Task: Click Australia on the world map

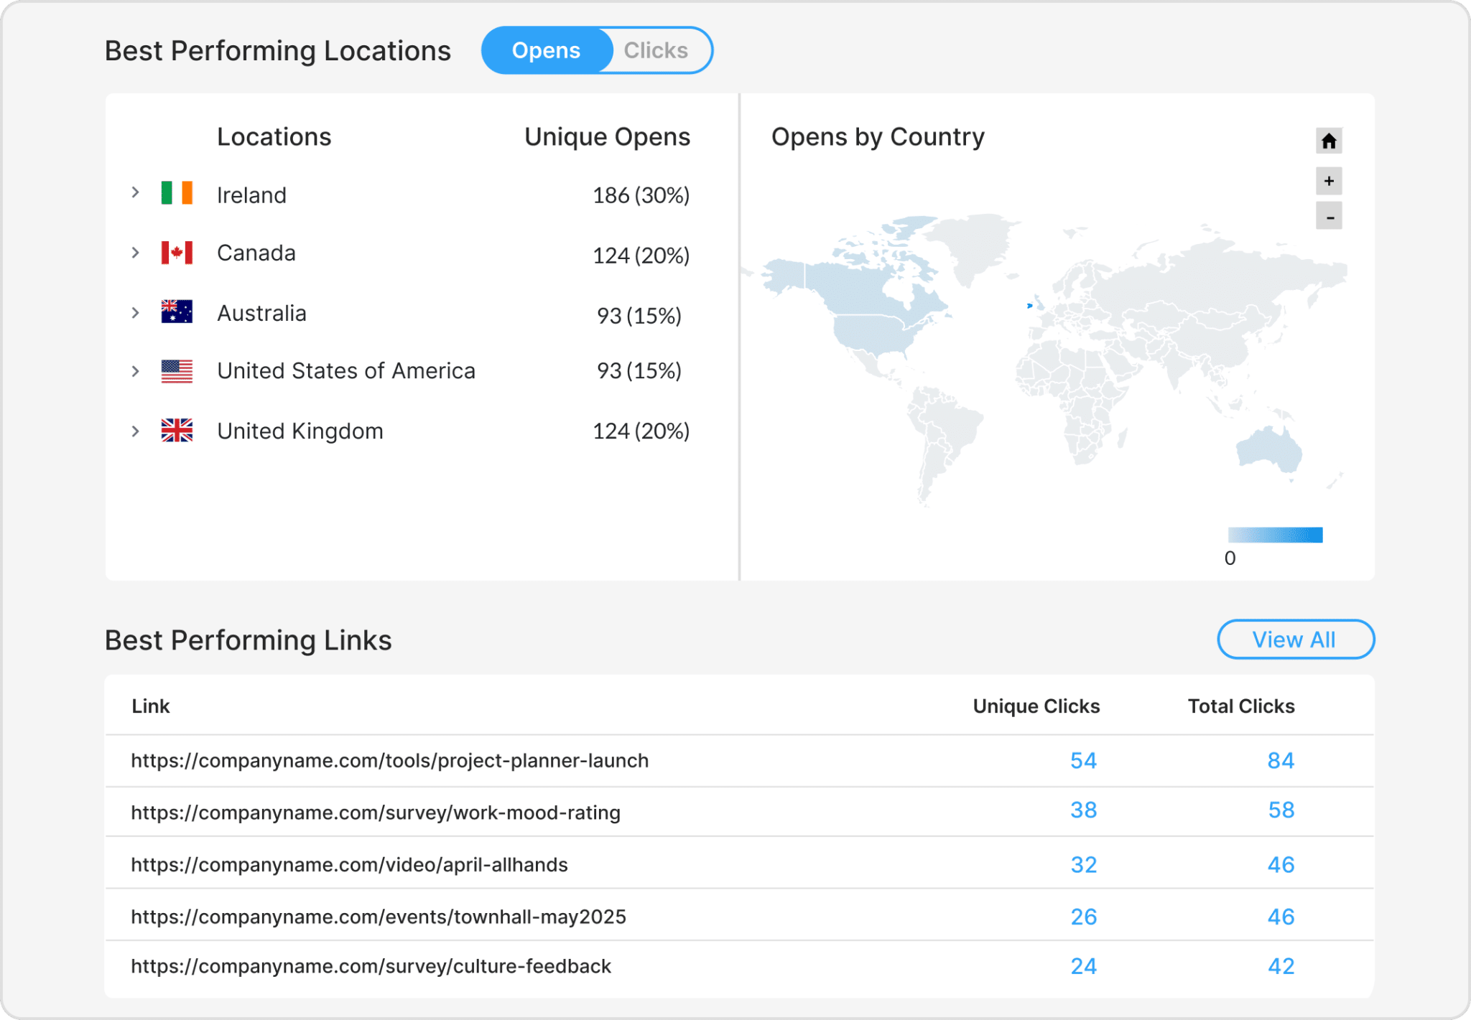Action: 1269,450
